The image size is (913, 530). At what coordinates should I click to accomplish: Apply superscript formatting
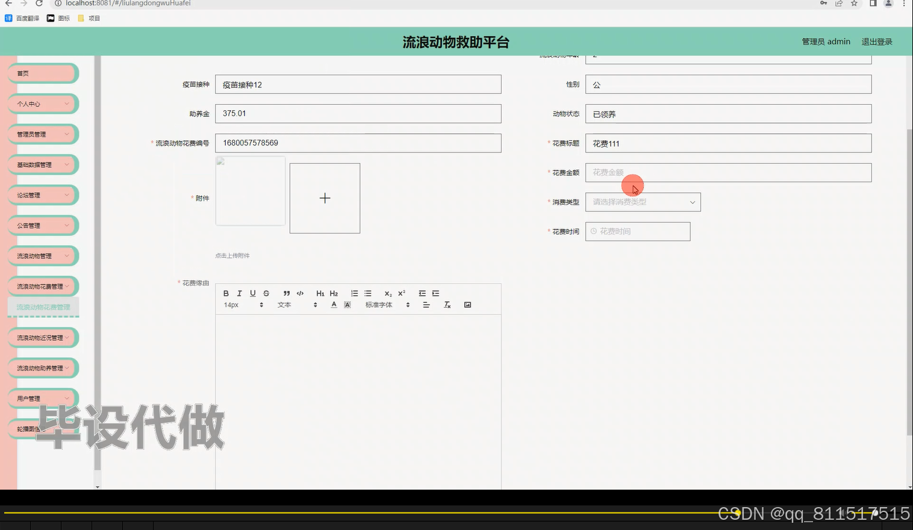(x=400, y=293)
